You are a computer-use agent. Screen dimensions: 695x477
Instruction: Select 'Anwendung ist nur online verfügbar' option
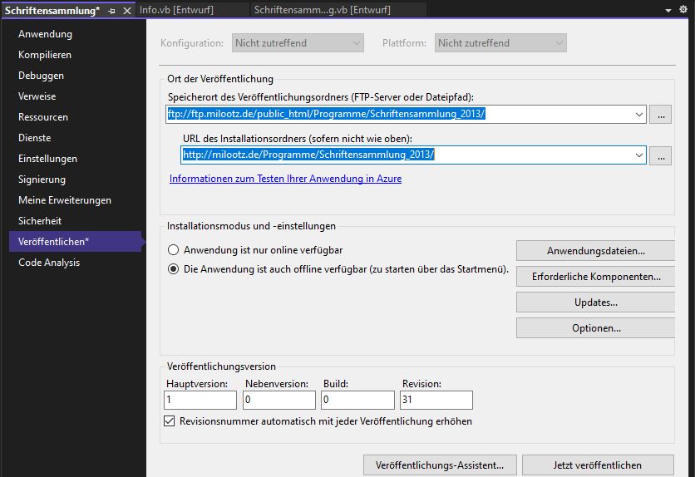click(174, 250)
